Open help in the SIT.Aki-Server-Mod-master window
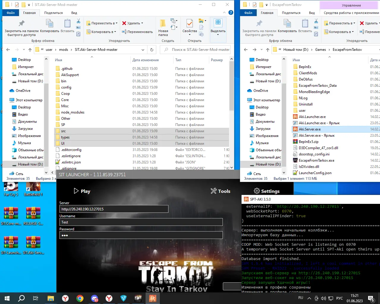380x304 pixels. pyautogui.click(x=231, y=12)
